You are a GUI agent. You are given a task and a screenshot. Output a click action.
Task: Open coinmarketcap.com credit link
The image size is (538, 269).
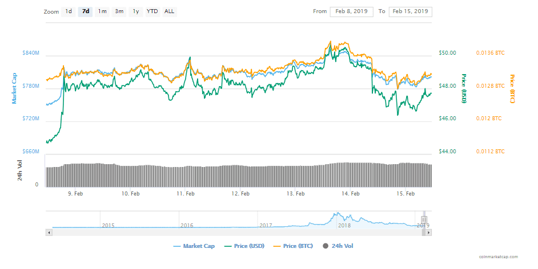pos(499,257)
